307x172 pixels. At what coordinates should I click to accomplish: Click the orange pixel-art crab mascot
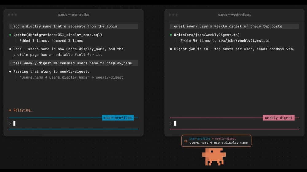coord(214,157)
